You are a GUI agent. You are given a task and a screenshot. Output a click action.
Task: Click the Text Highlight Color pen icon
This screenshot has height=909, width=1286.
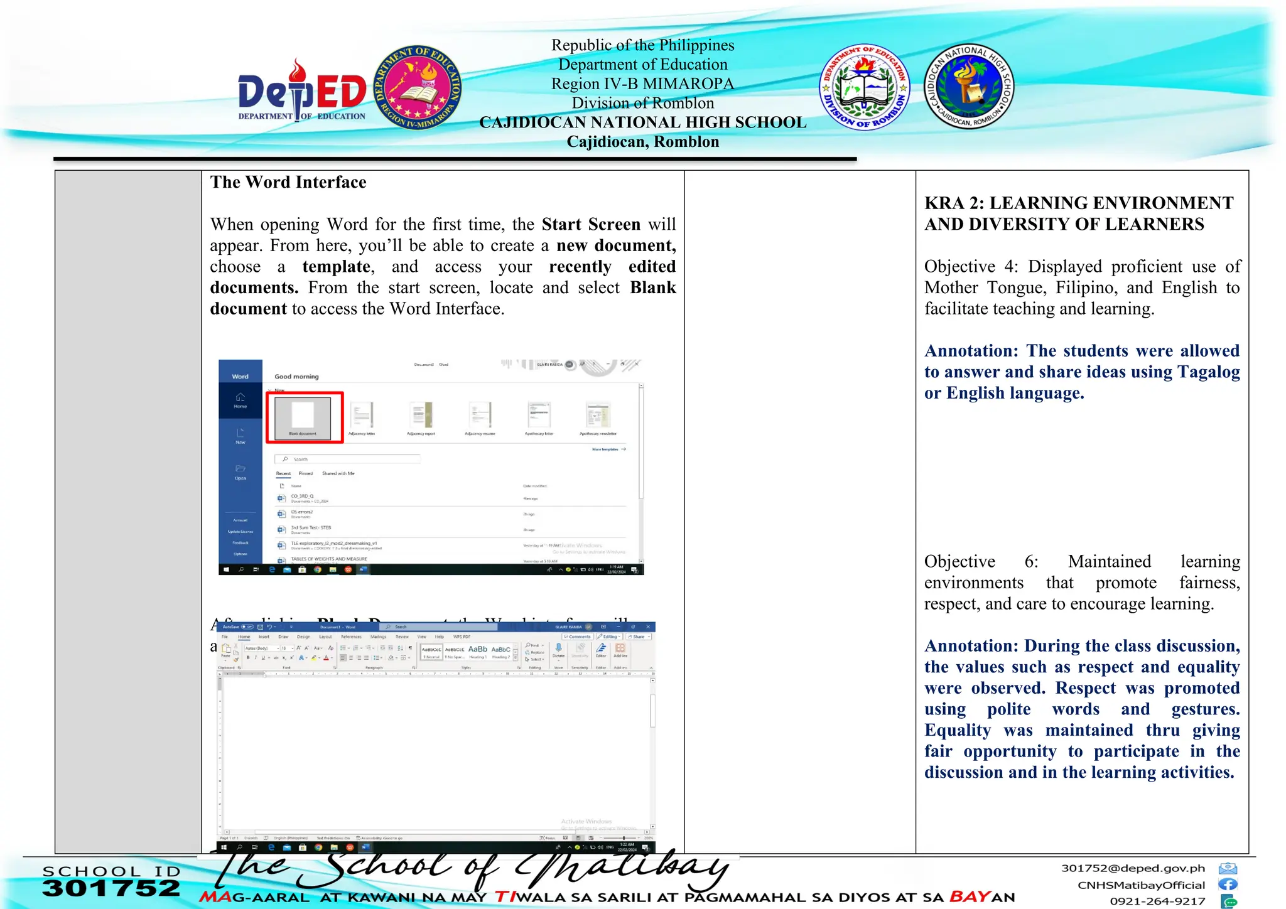coord(314,658)
